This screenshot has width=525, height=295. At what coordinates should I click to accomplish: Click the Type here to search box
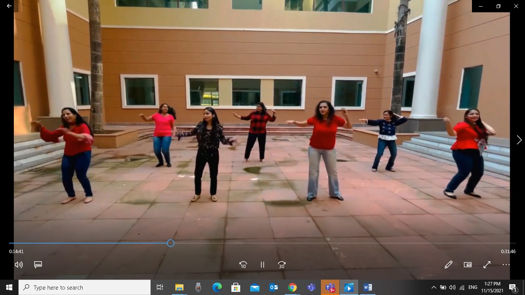[85, 287]
